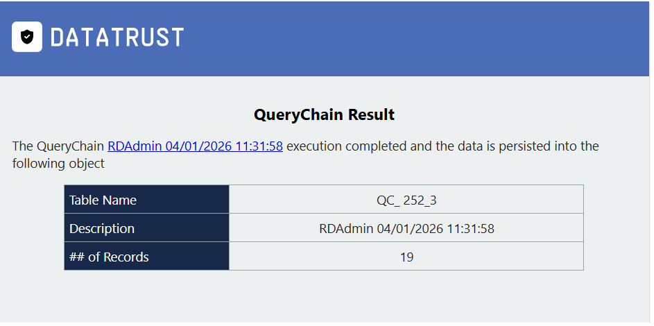Select the QueryChain Result heading

324,114
